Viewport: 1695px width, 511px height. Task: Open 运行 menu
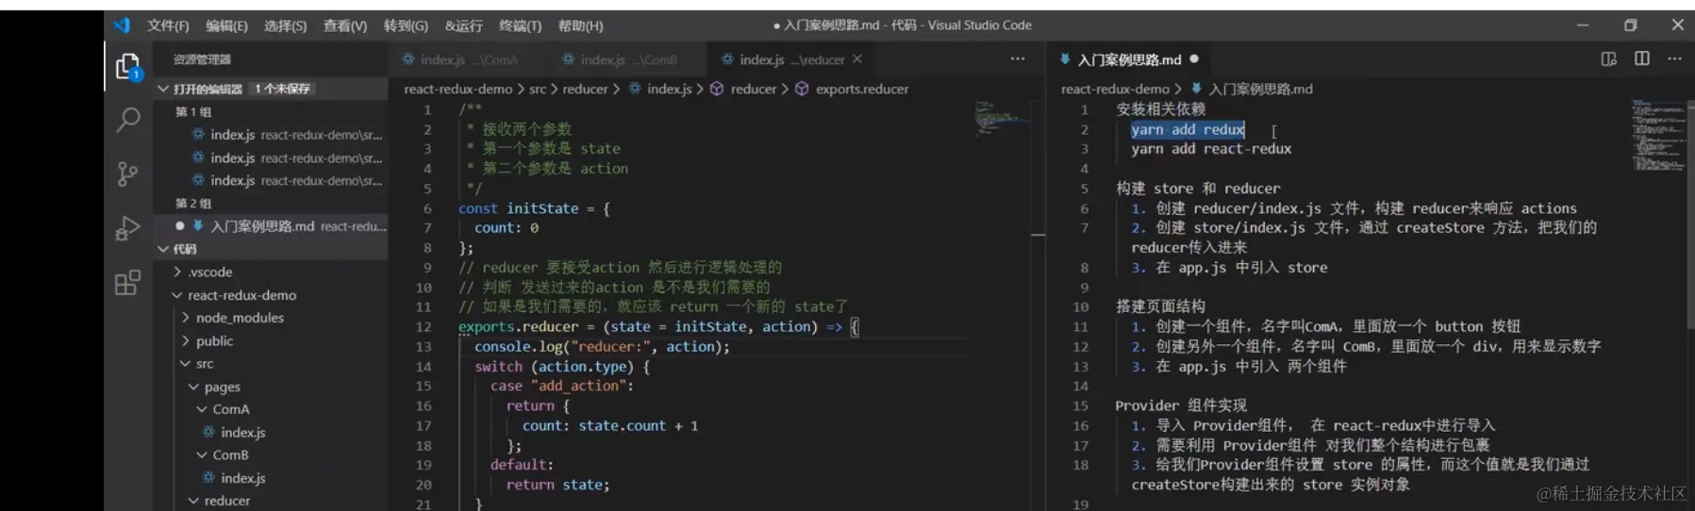click(463, 25)
